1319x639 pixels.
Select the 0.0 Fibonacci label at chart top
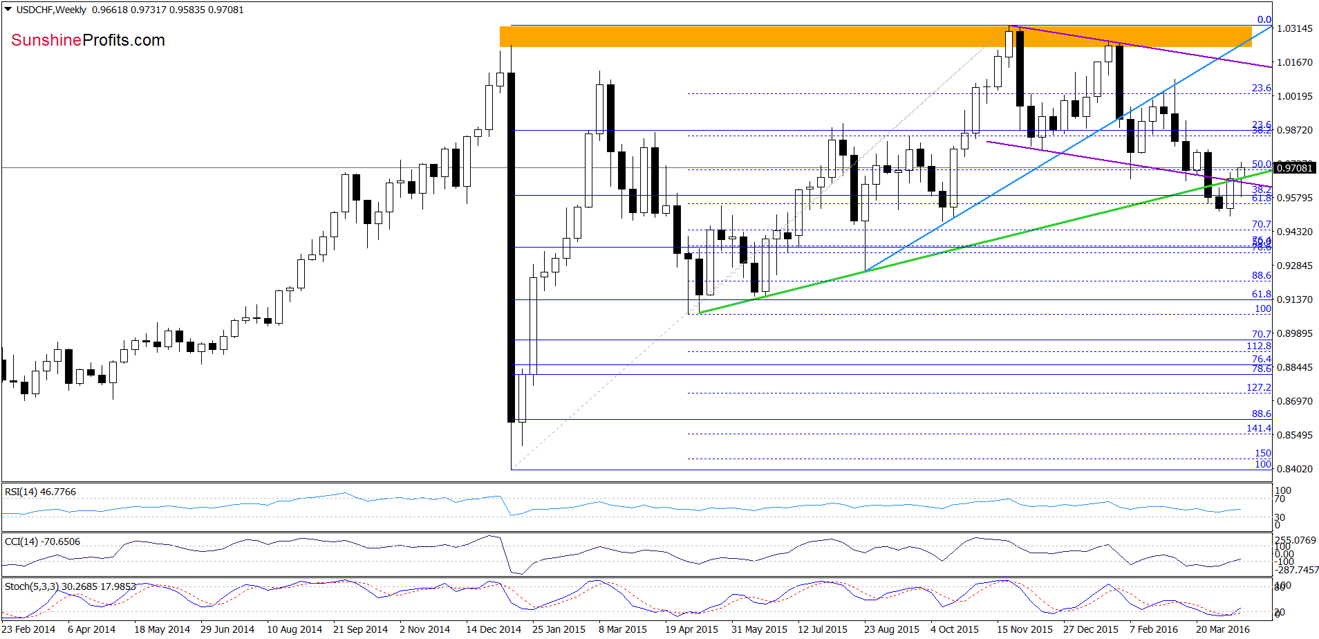click(x=1264, y=19)
